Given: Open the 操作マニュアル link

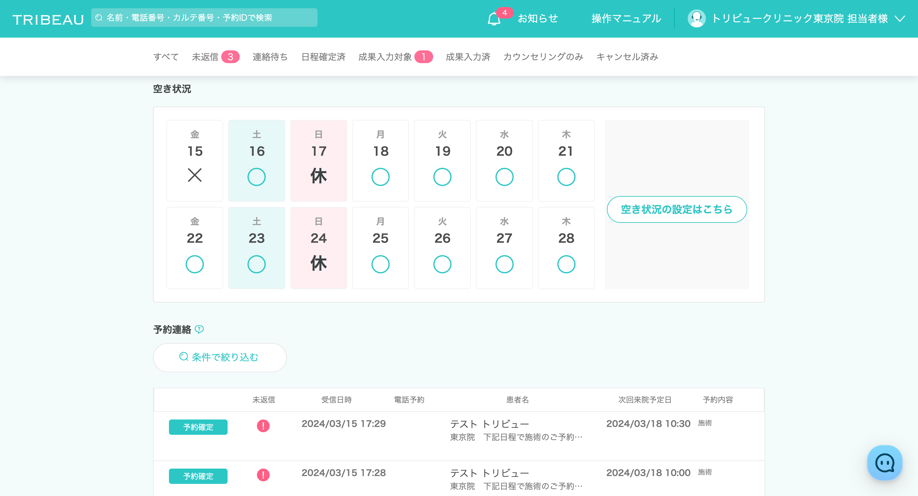Looking at the screenshot, I should point(626,18).
